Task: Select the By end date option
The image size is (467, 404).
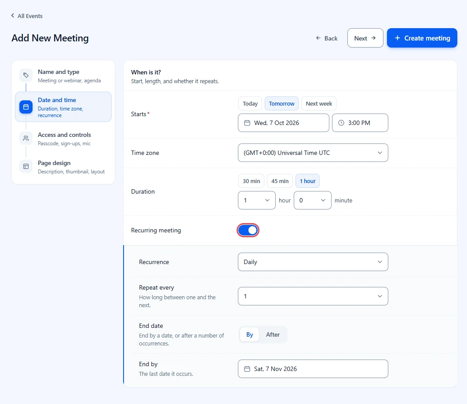Action: 250,334
